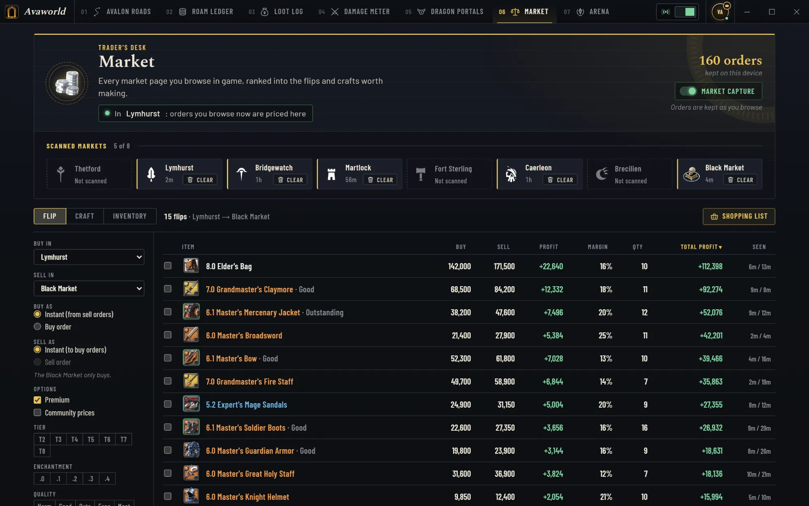Sort by Total Profit column arrow
809x506 pixels.
(x=720, y=247)
